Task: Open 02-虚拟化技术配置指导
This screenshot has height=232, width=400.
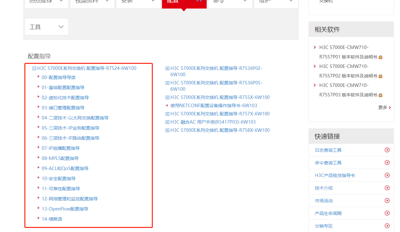Action: [65, 98]
